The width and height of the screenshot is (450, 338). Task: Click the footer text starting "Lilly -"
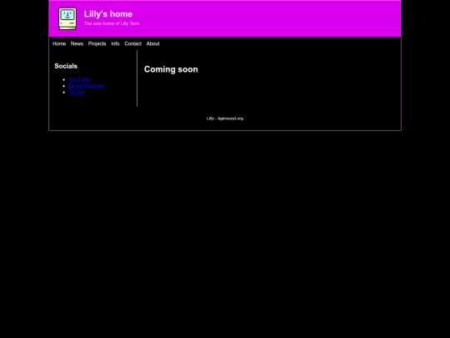click(x=225, y=119)
